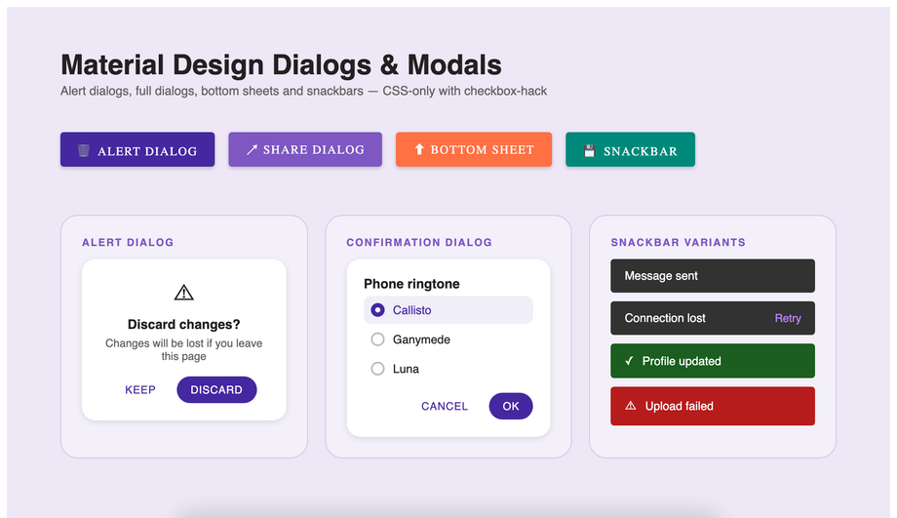Click the Upload failed snackbar text
897x518 pixels.
point(679,406)
